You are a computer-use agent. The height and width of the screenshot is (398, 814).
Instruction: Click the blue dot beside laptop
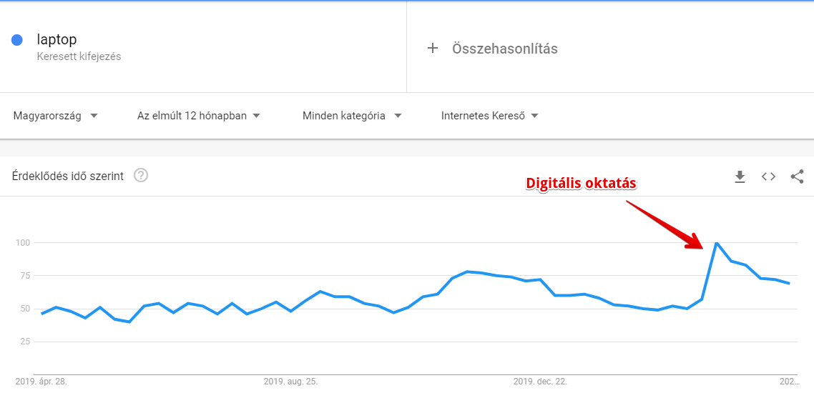[x=16, y=40]
